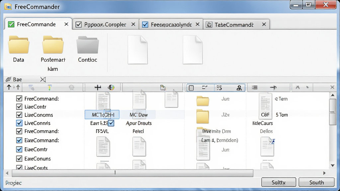Click the scroll up arrow

[x=333, y=95]
